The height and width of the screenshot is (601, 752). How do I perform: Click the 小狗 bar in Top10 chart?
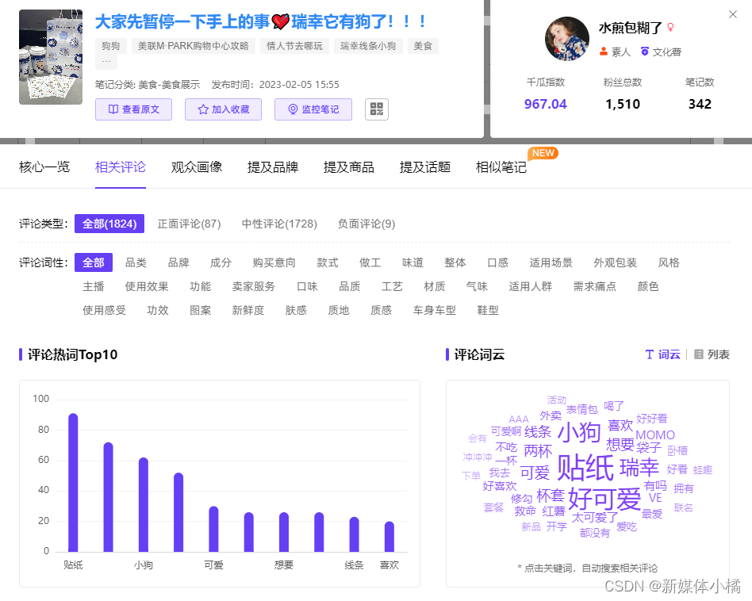[x=144, y=505]
